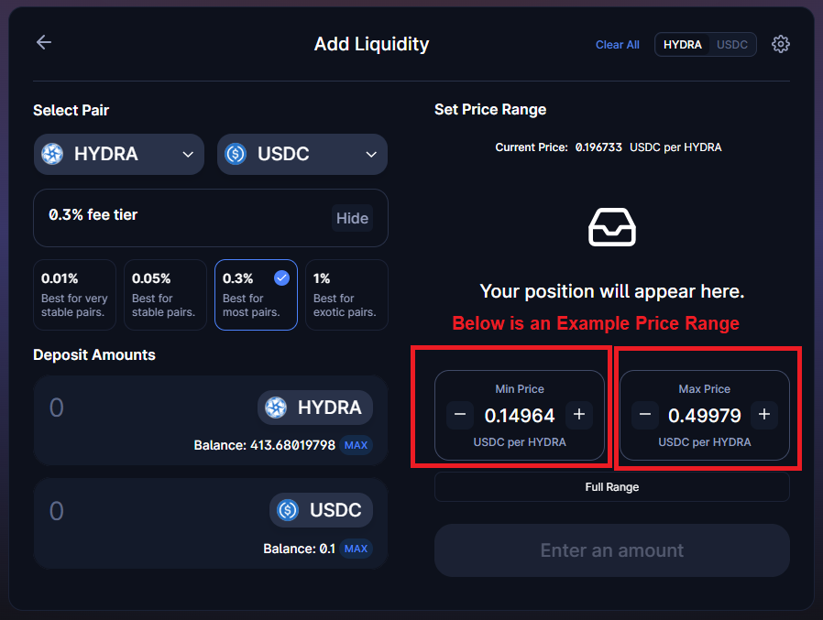Hide the fee tier details
The image size is (823, 620).
(x=352, y=218)
